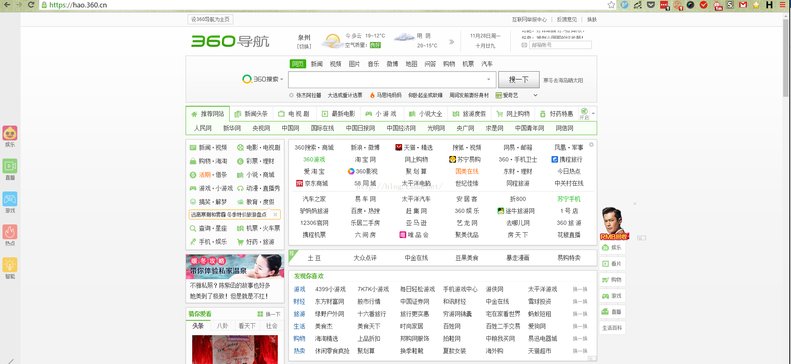
Task: Click the mail envelope icon
Action: [x=524, y=45]
